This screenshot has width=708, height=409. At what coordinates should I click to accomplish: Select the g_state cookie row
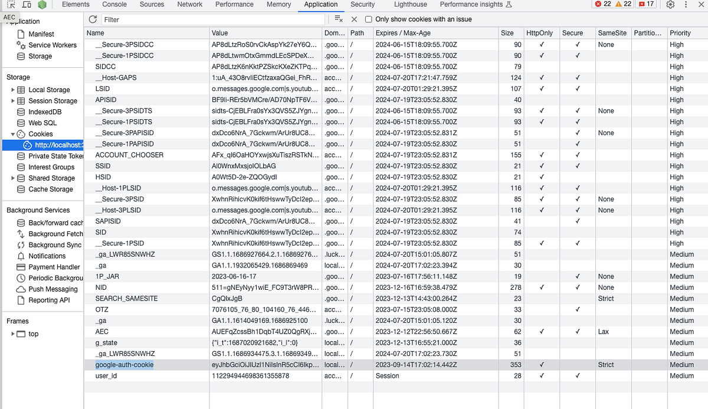pos(396,343)
